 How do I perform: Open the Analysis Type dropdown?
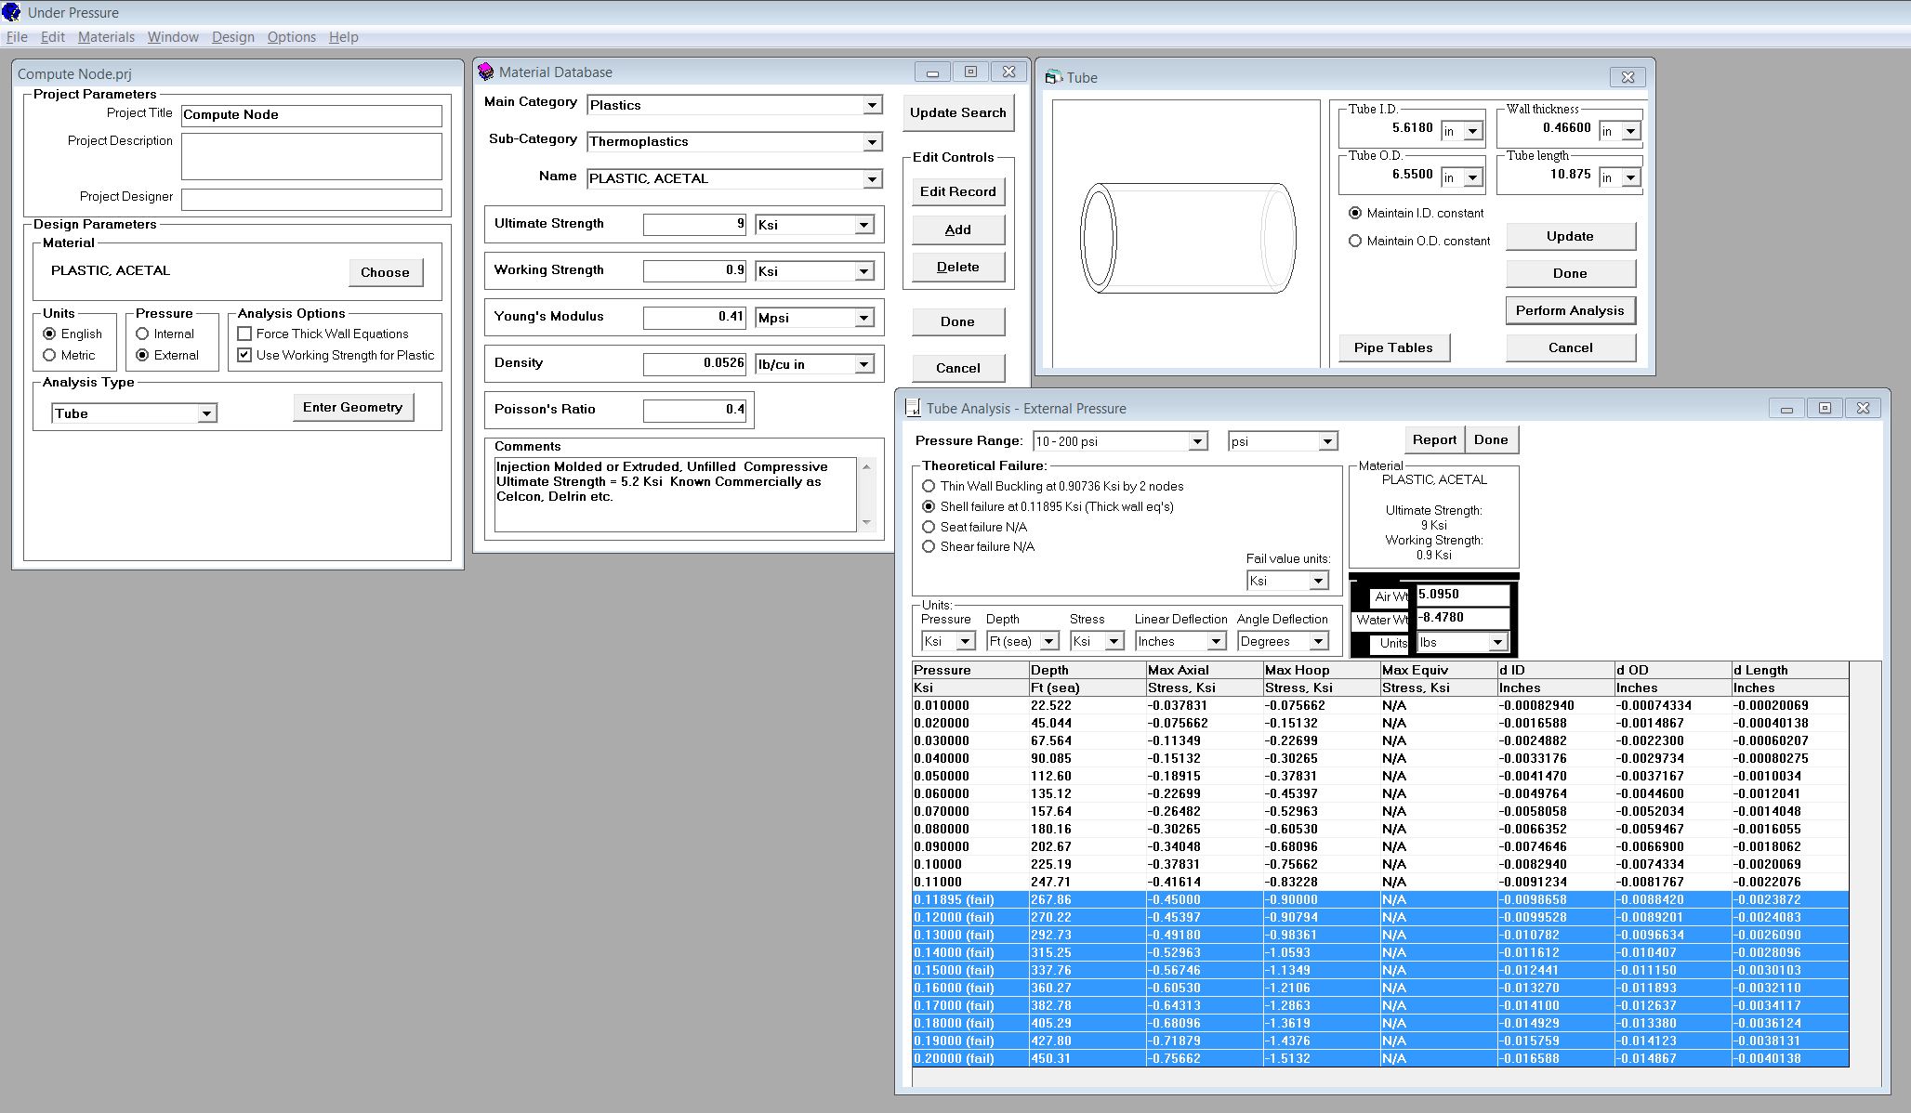tap(206, 413)
